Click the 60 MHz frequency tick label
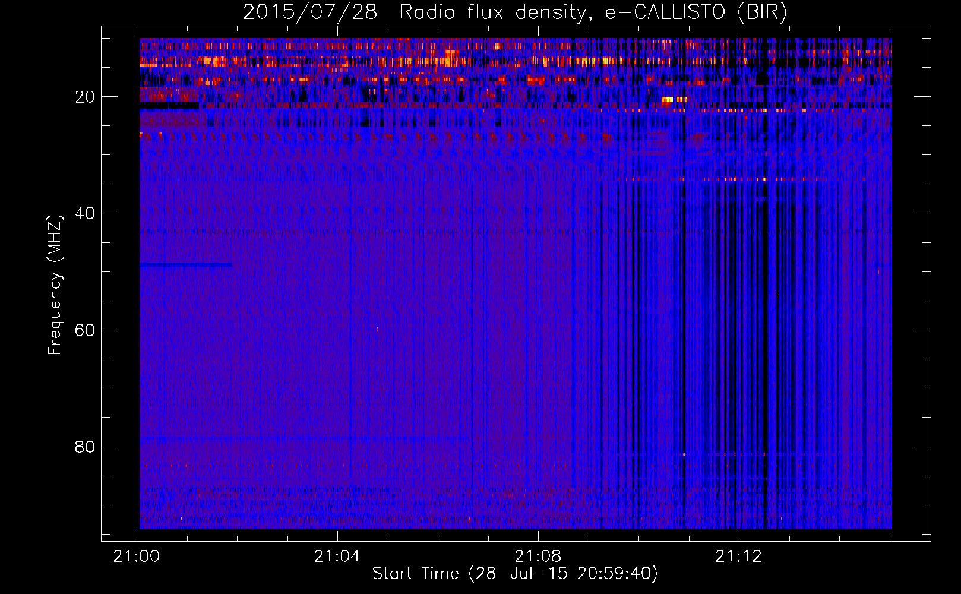961x594 pixels. pyautogui.click(x=85, y=330)
